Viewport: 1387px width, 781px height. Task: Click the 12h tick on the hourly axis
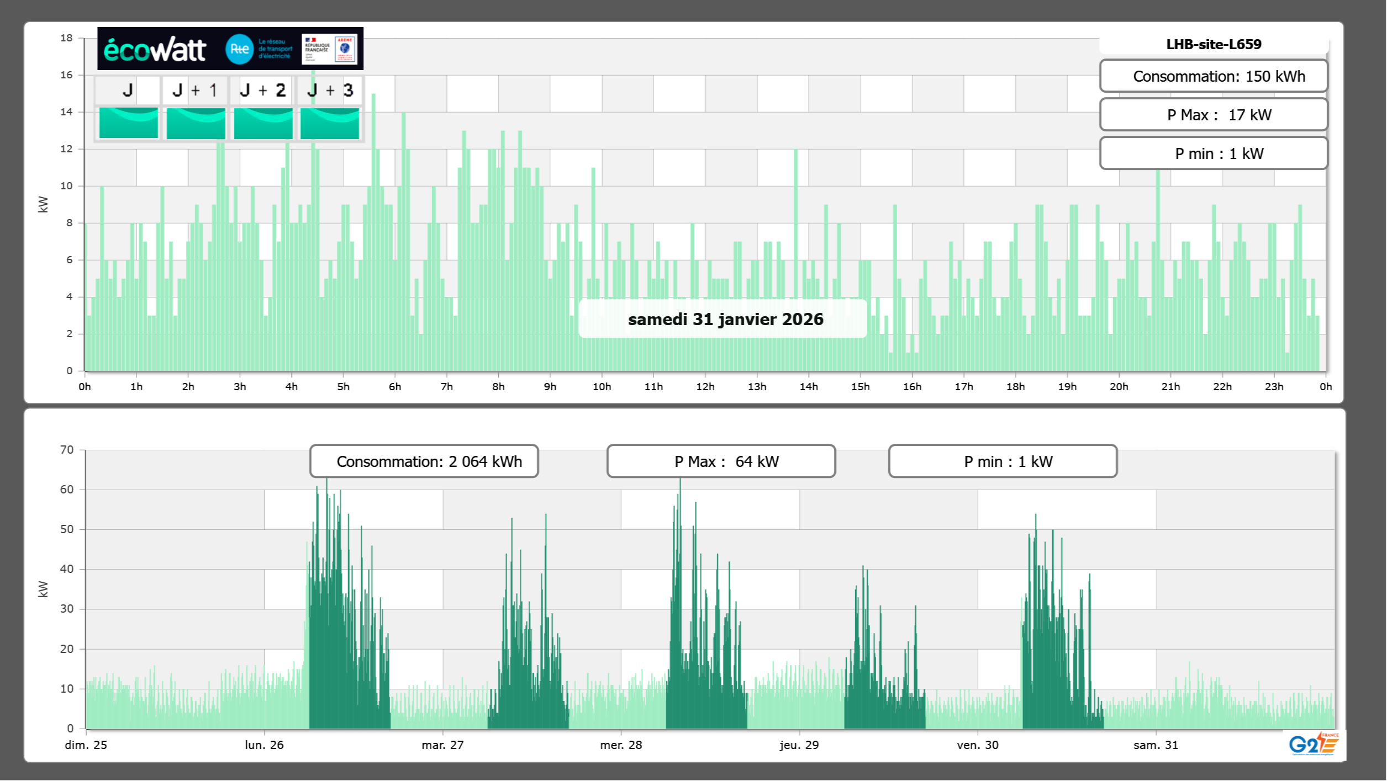[x=705, y=387]
